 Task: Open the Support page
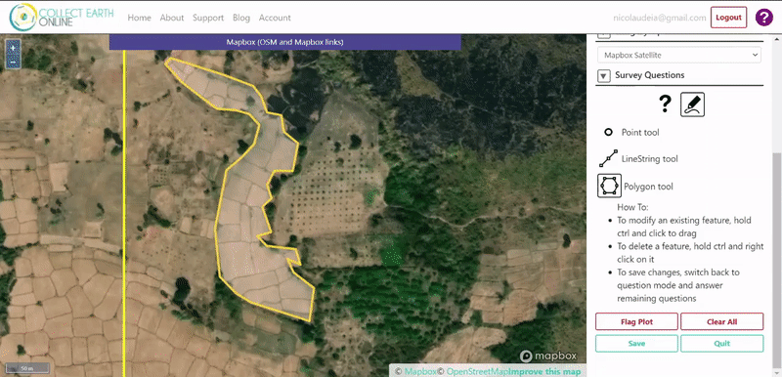(208, 18)
